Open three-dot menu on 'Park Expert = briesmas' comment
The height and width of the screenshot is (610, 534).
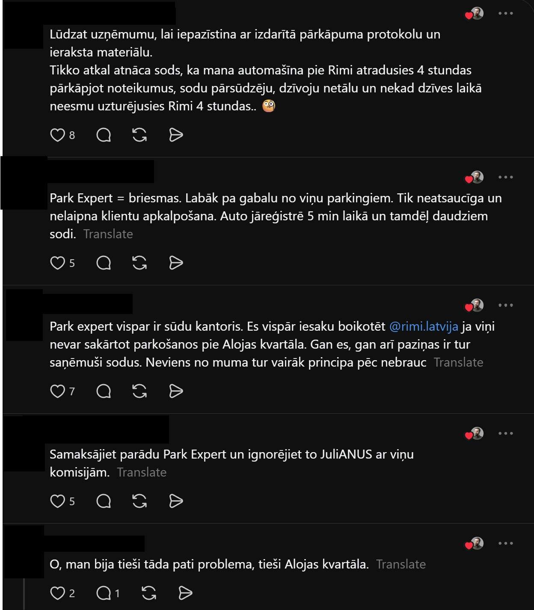point(506,177)
